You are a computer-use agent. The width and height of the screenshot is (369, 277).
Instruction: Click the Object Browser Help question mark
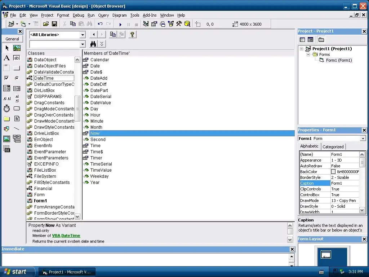(132, 34)
